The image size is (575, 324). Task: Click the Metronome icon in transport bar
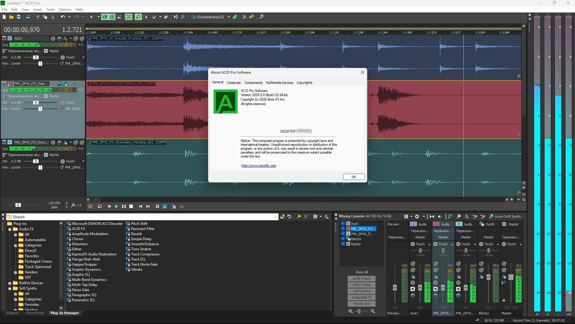coord(174,206)
